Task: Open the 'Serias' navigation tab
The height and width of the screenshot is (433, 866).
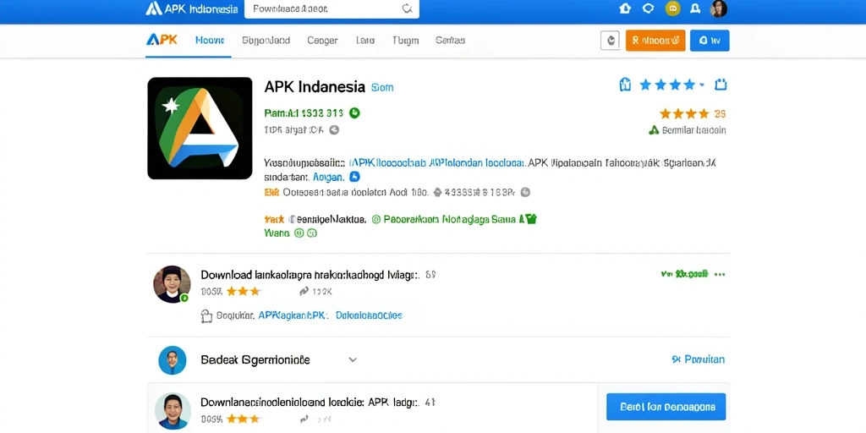Action: tap(450, 41)
